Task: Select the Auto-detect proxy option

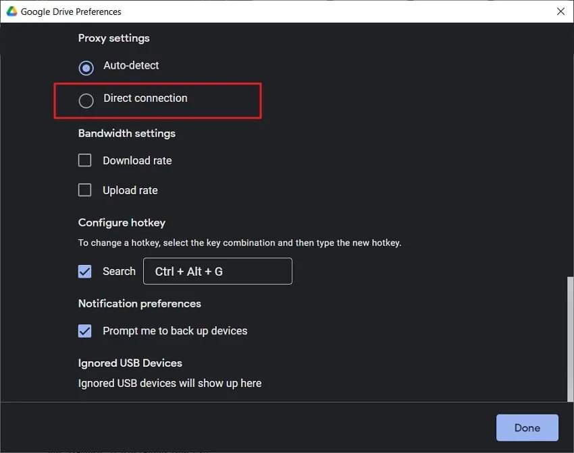Action: (86, 67)
